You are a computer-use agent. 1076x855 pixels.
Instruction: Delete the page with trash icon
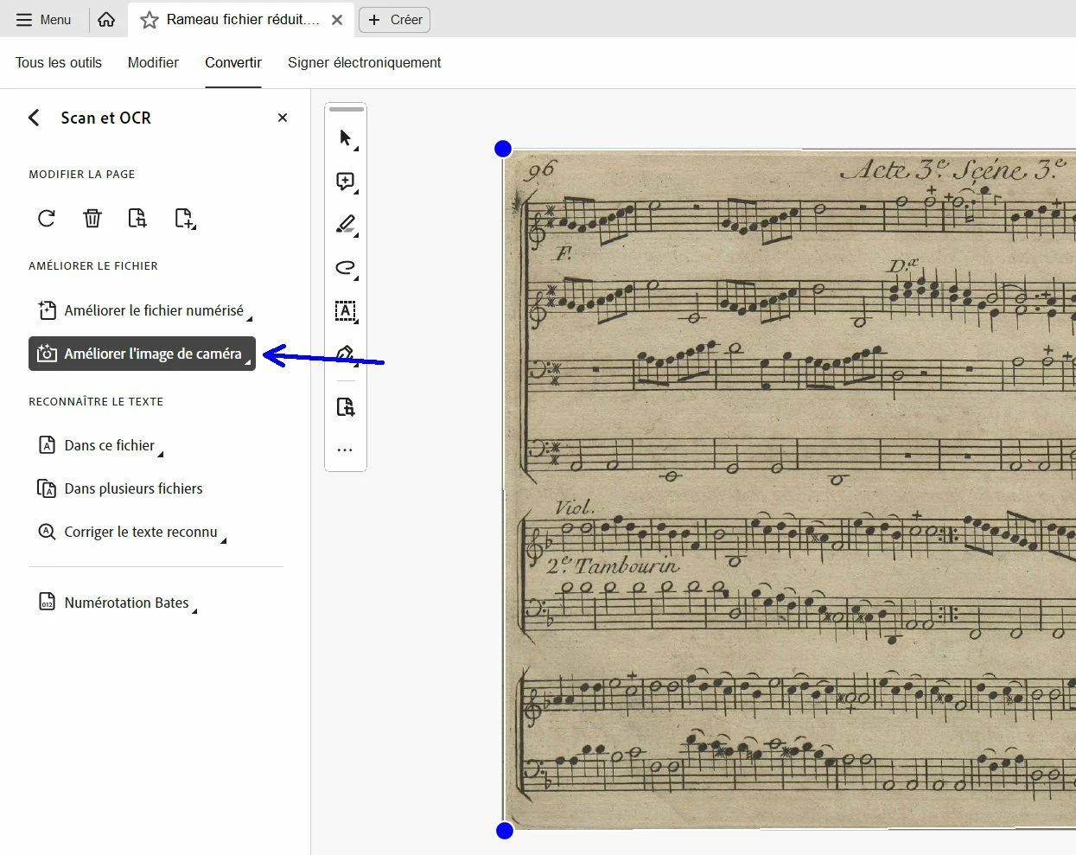tap(92, 218)
